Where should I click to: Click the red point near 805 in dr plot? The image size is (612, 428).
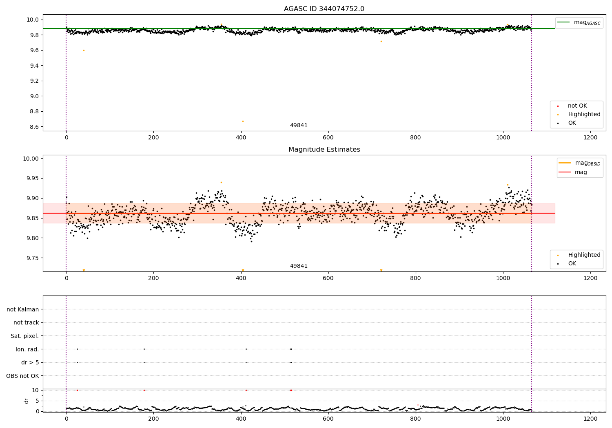[x=418, y=405]
